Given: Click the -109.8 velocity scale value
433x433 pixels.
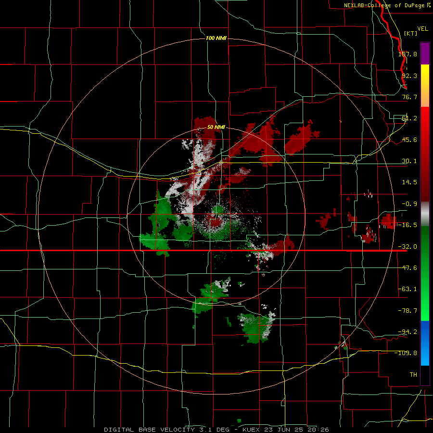Looking at the screenshot, I should point(406,353).
